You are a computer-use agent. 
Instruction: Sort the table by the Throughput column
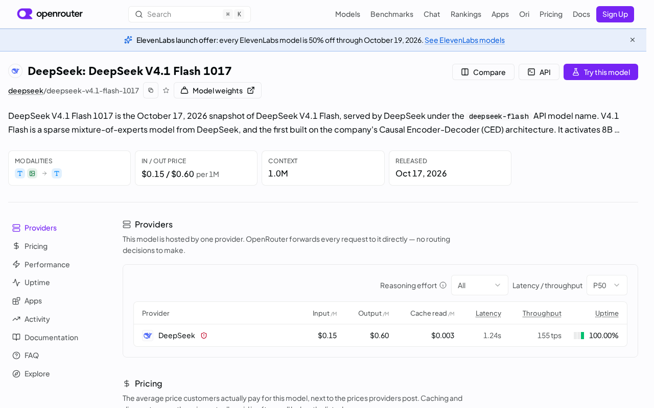tap(542, 313)
